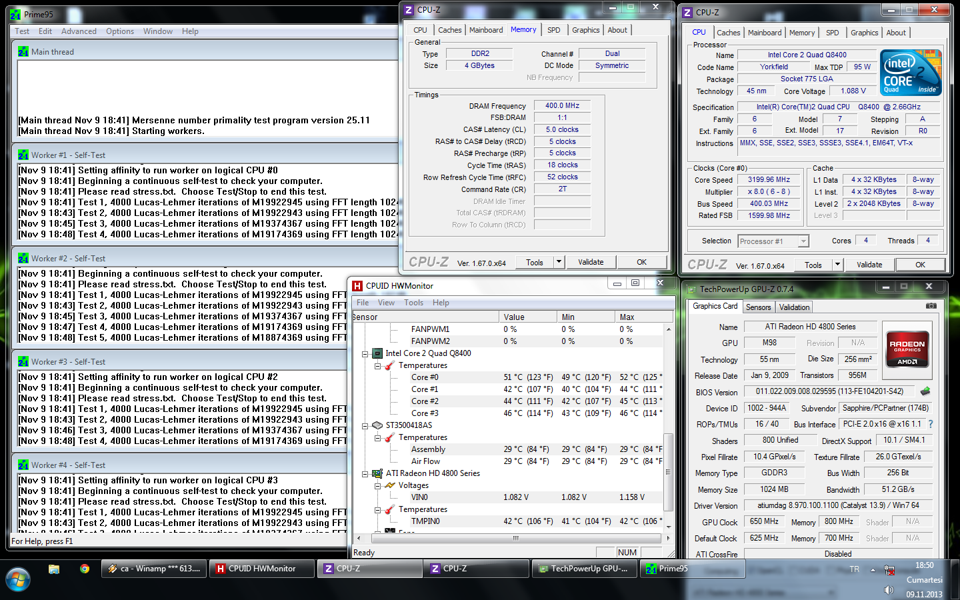
Task: Click the Bus Interface question mark in GPU-Z
Action: pos(931,424)
